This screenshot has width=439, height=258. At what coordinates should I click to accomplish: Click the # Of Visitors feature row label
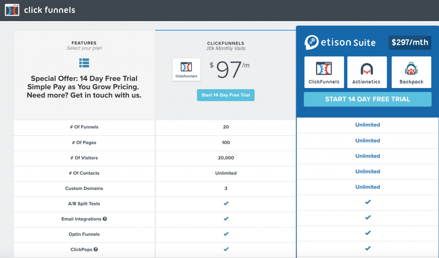84,158
